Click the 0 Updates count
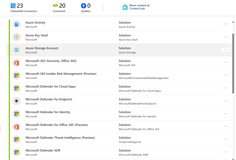This screenshot has width=236, height=160. (x=89, y=6)
